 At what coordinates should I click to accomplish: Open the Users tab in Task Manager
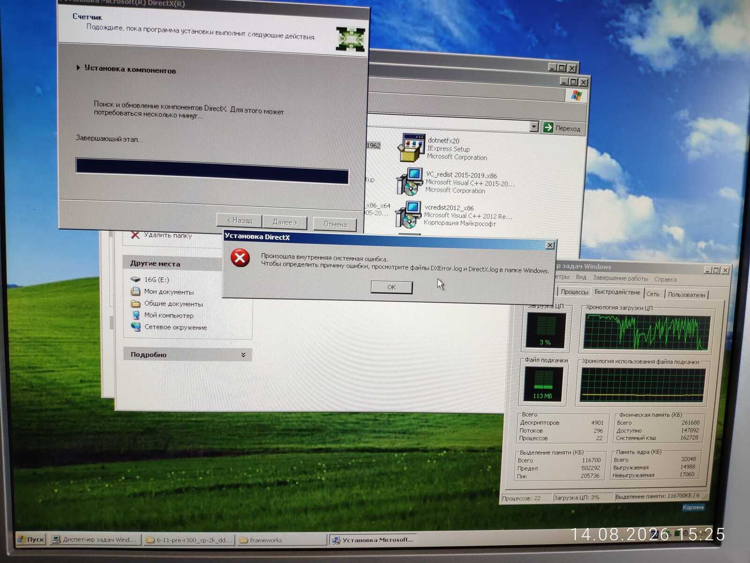click(686, 295)
